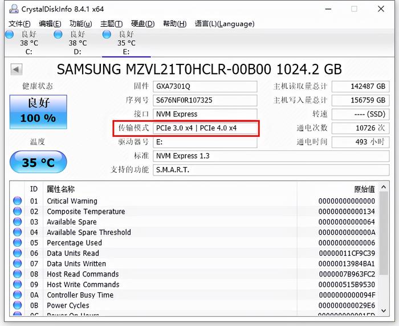Select the Controller Busy Time attribute name
Viewport: 399px width, 326px height.
80,295
